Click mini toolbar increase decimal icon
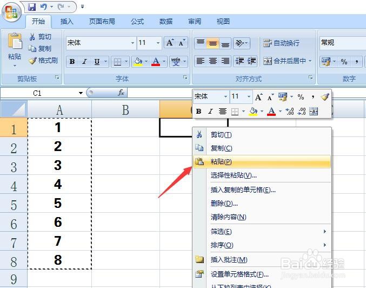This screenshot has width=366, height=288. (290, 112)
